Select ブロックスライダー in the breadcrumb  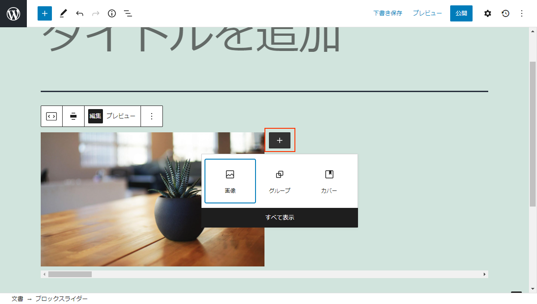tap(61, 299)
